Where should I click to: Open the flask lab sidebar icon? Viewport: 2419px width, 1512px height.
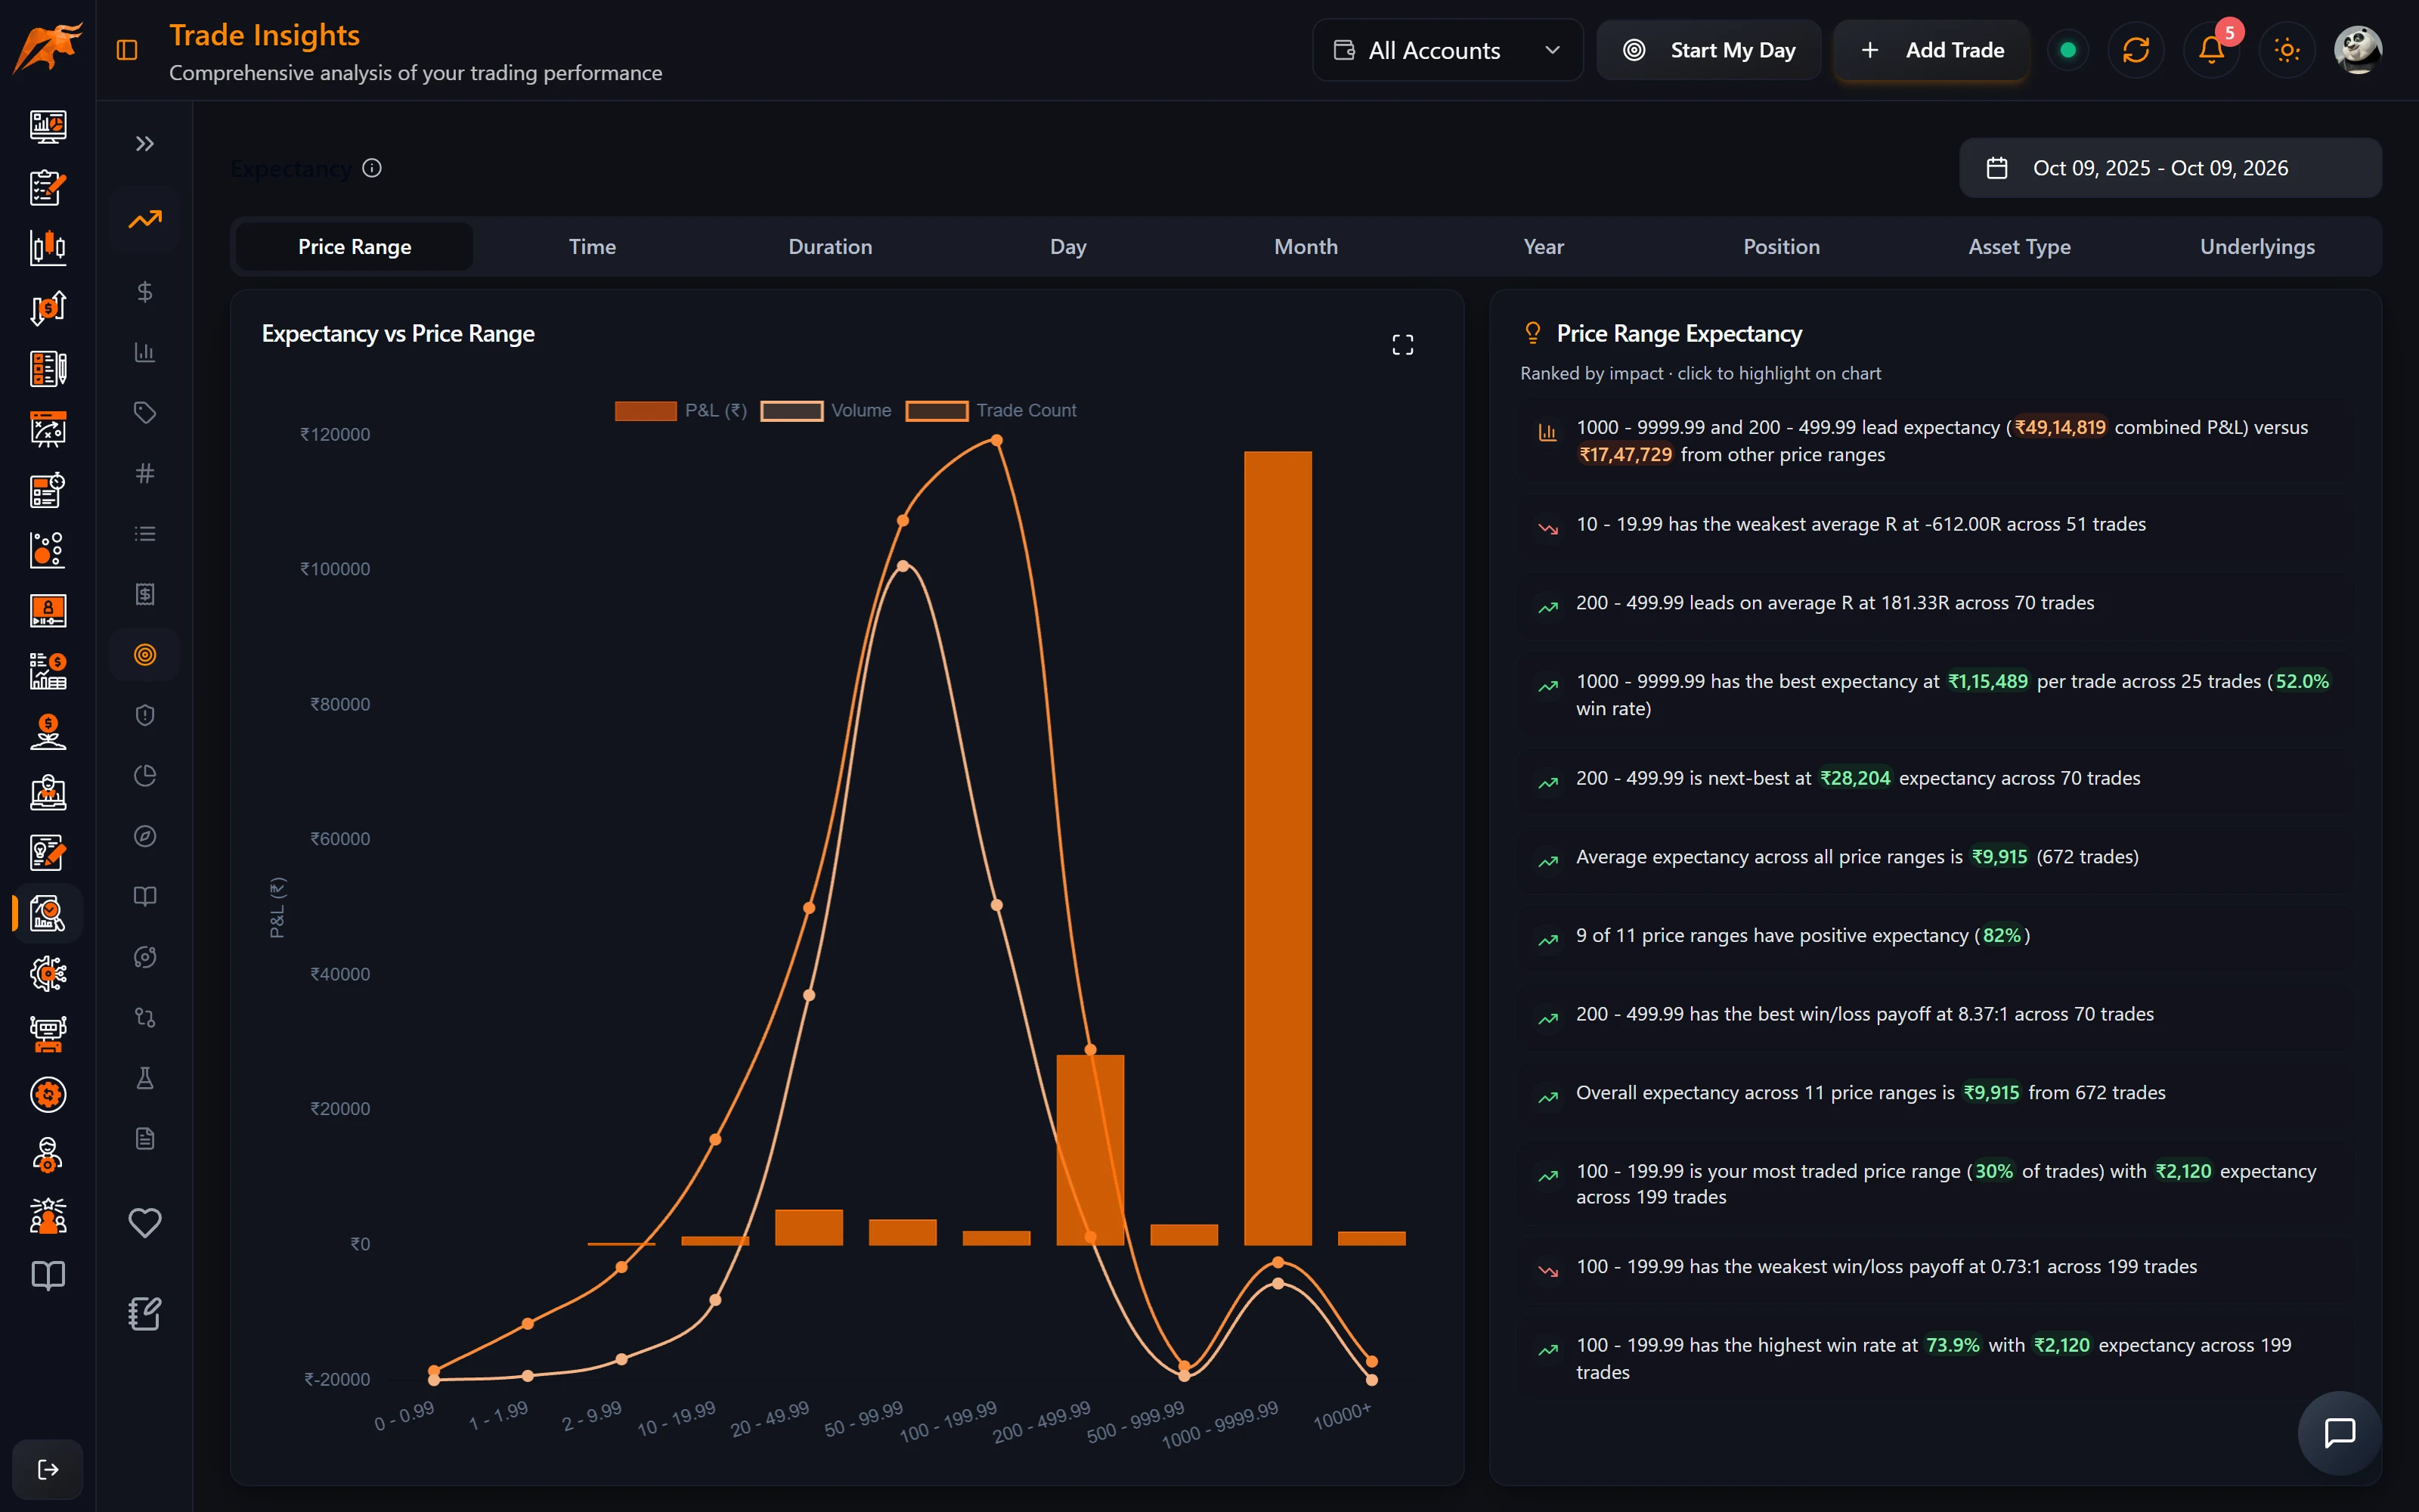pyautogui.click(x=145, y=1078)
